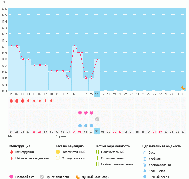Click the yellow positive ovulation test legend icon

58,152
